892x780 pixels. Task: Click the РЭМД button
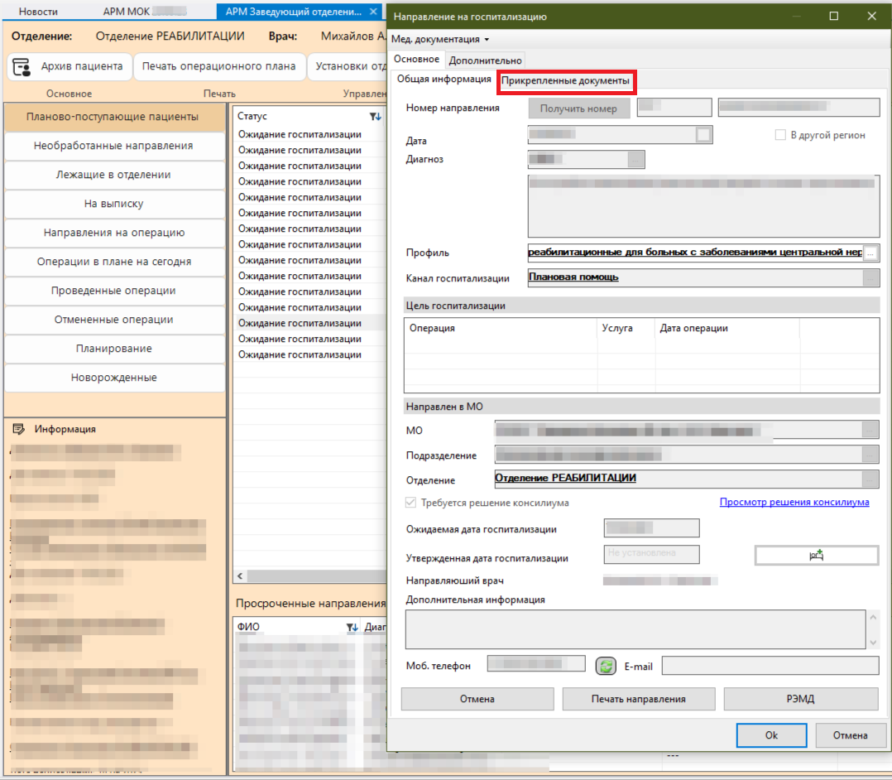point(800,699)
